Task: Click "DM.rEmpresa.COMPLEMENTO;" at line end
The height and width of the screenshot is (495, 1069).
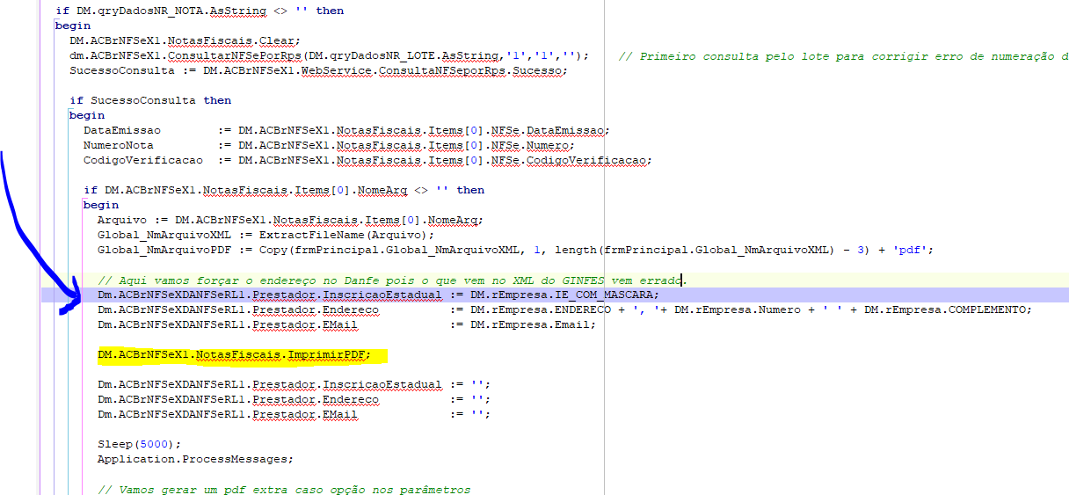Action: pyautogui.click(x=948, y=309)
